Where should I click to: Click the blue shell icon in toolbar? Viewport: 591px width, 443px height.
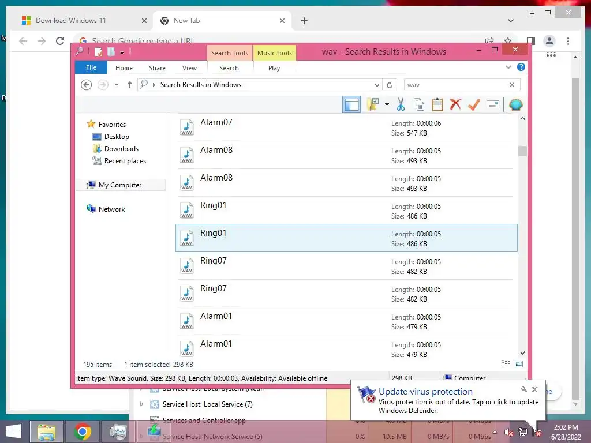pyautogui.click(x=515, y=104)
